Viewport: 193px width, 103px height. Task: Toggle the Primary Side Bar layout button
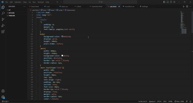click(164, 2)
